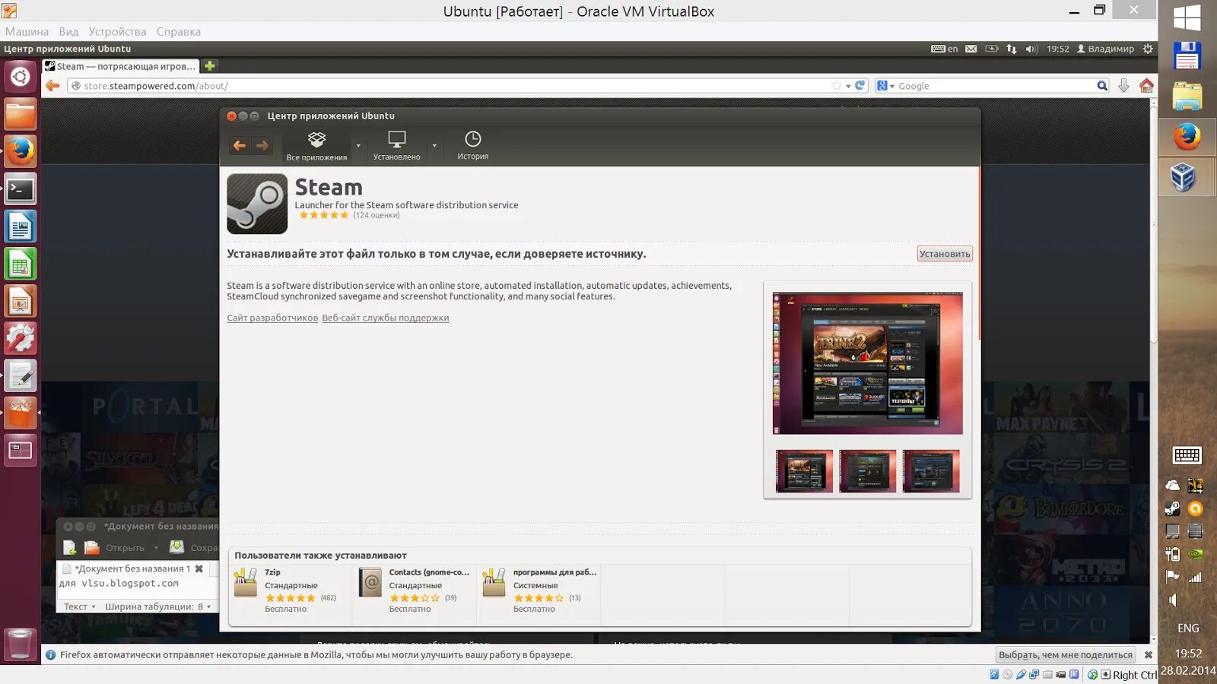Open the Ubuntu Dash home launcher

(x=21, y=77)
